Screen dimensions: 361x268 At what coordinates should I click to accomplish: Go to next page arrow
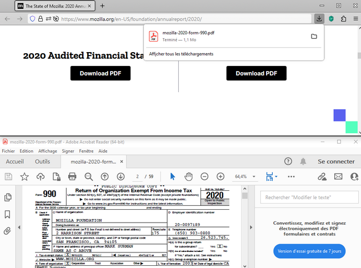121,176
